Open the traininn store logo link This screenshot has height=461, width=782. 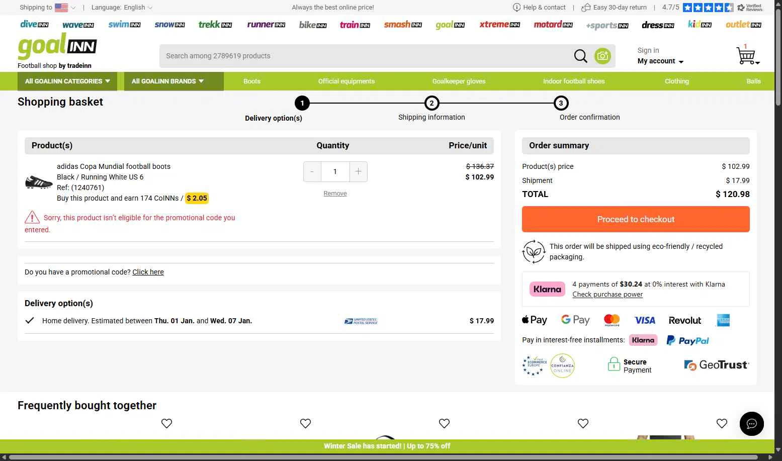click(355, 25)
